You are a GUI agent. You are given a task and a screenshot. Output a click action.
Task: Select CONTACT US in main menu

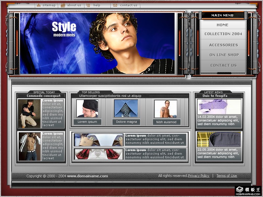[x=224, y=65]
